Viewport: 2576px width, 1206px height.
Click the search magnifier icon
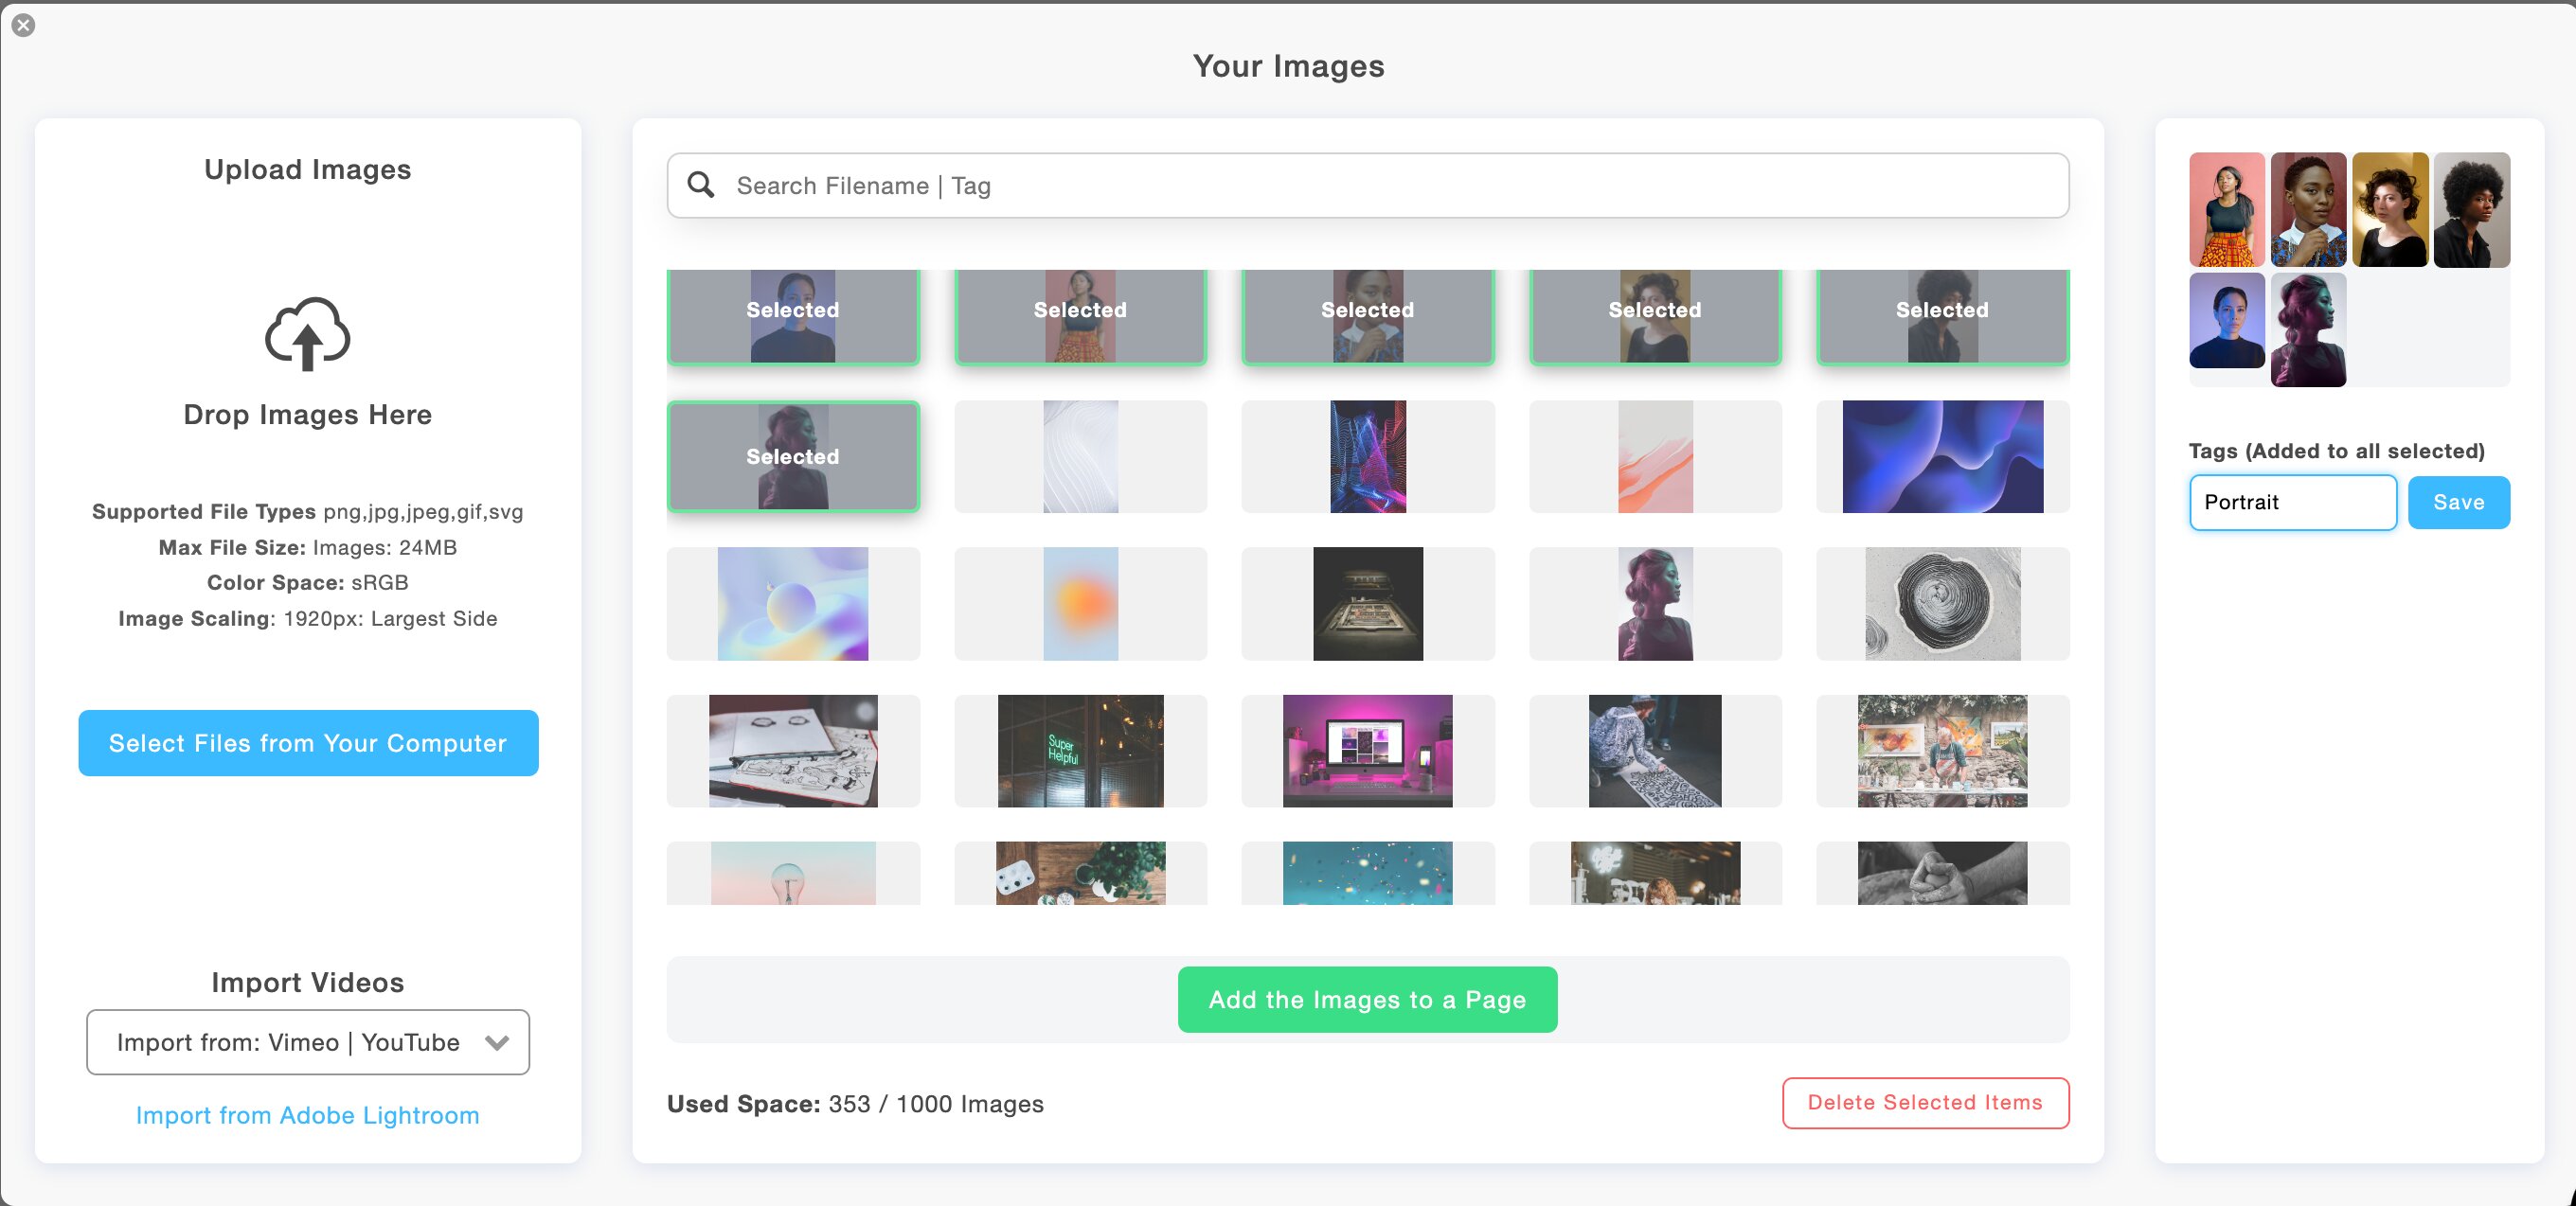pos(702,184)
